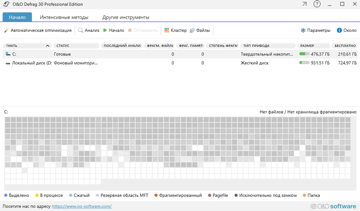Click the Жесткий диск drive type
The width and height of the screenshot is (360, 211).
[255, 63]
